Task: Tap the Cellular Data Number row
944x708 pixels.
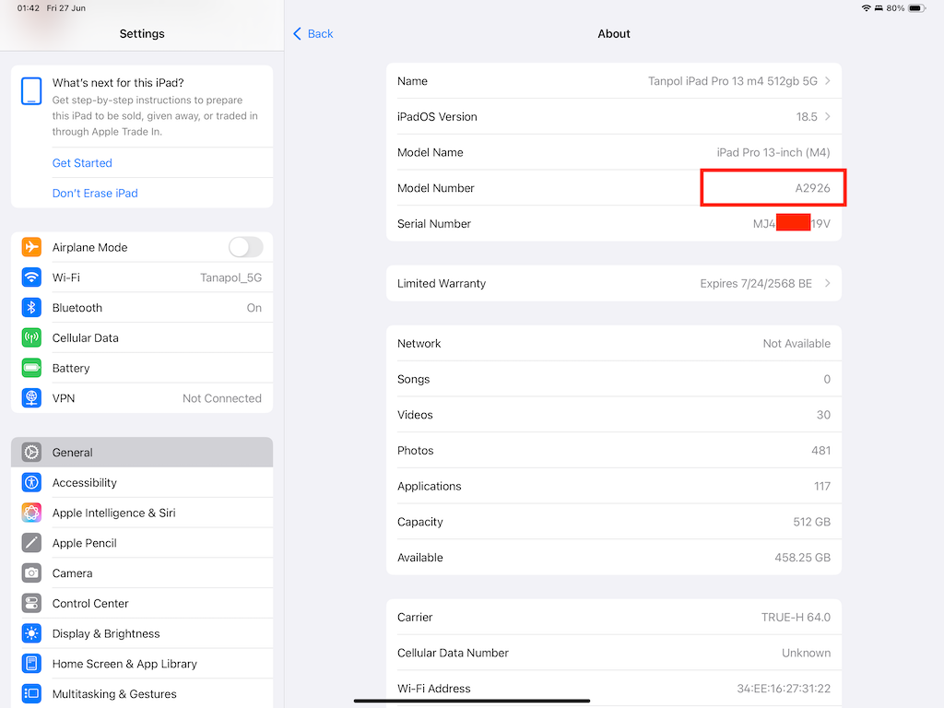Action: (613, 653)
